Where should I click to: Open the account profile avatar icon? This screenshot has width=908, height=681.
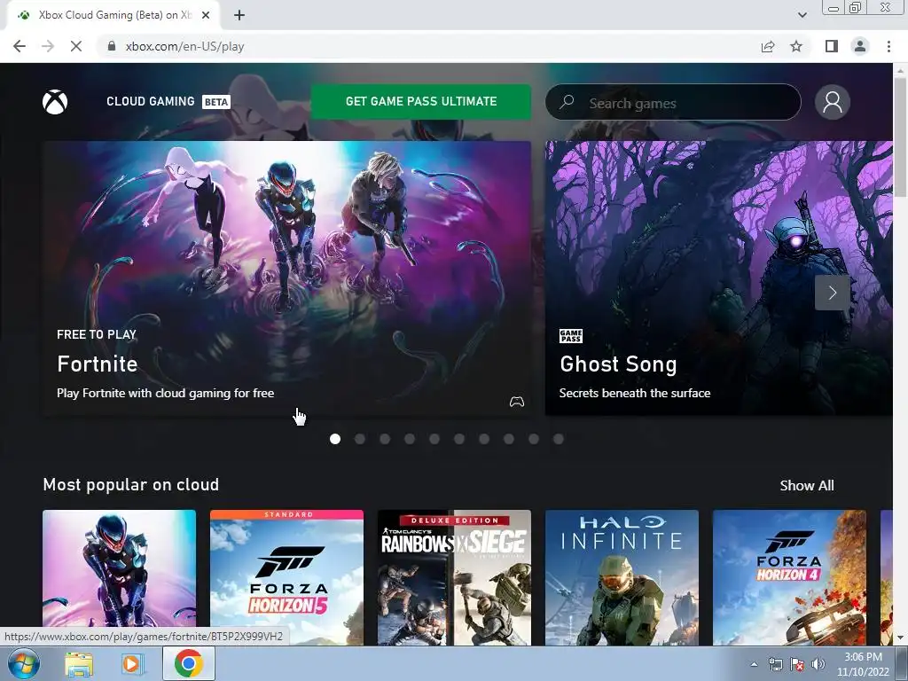(x=832, y=102)
